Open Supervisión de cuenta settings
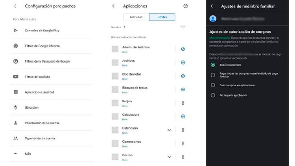 pos(40,138)
